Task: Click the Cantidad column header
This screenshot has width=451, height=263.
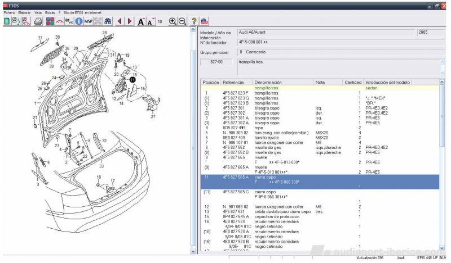Action: tap(353, 82)
